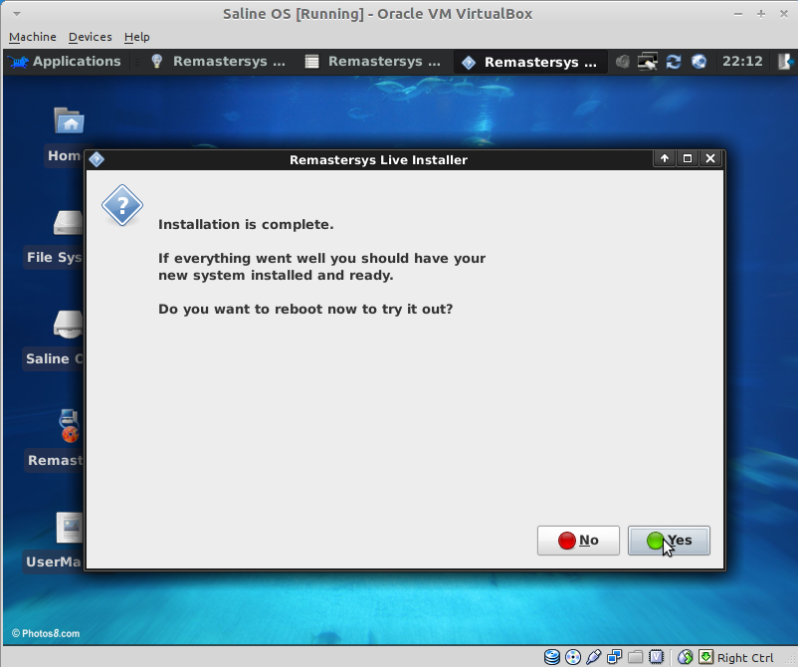Open the Help menu
Image resolution: width=798 pixels, height=667 pixels.
pyautogui.click(x=137, y=37)
